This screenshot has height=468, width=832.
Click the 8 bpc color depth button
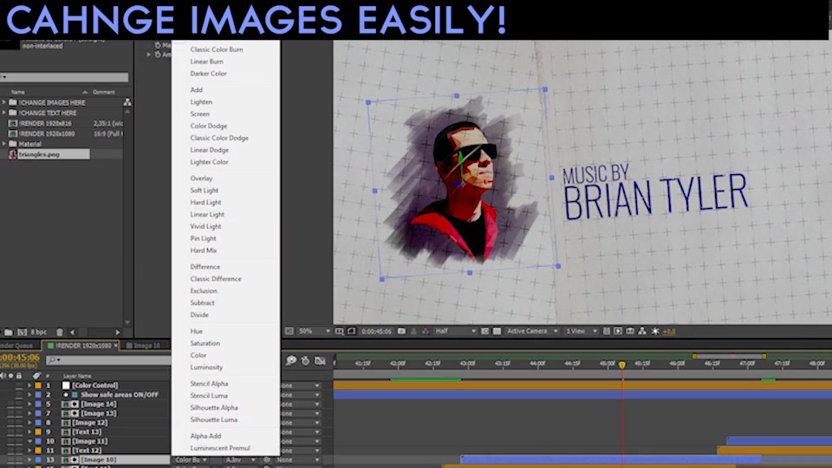tap(38, 332)
